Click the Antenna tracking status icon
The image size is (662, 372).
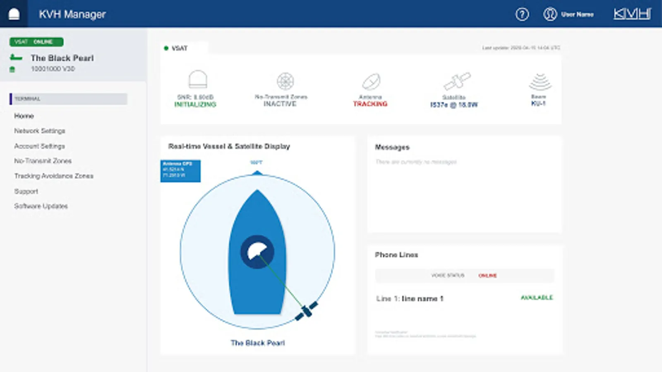coord(371,81)
